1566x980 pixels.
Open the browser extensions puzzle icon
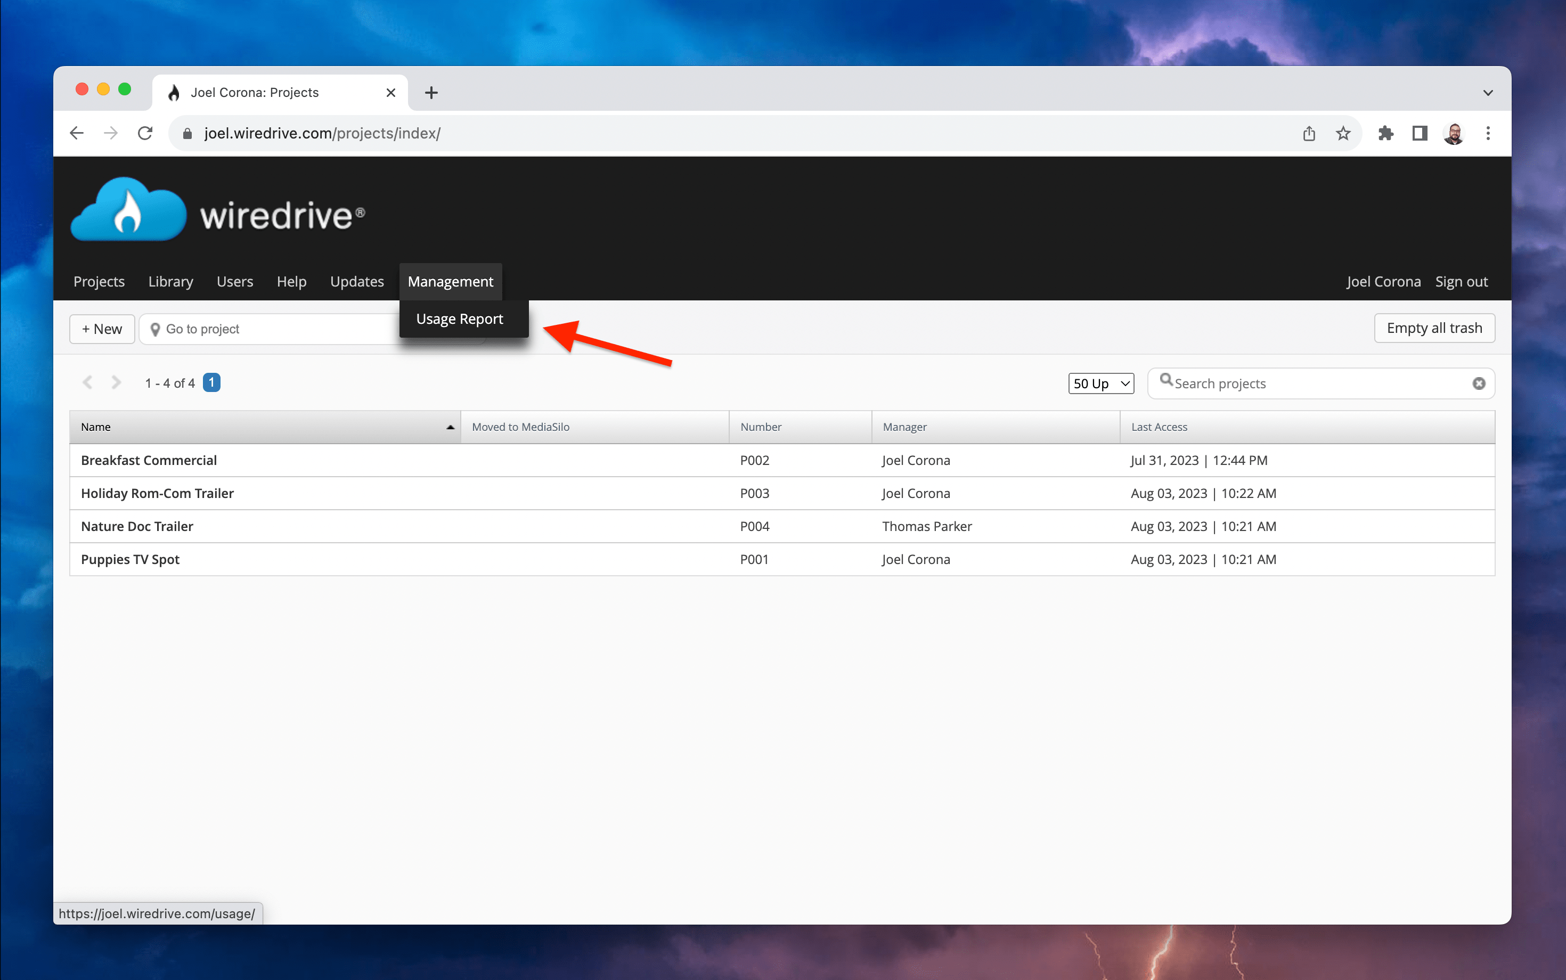click(x=1385, y=134)
